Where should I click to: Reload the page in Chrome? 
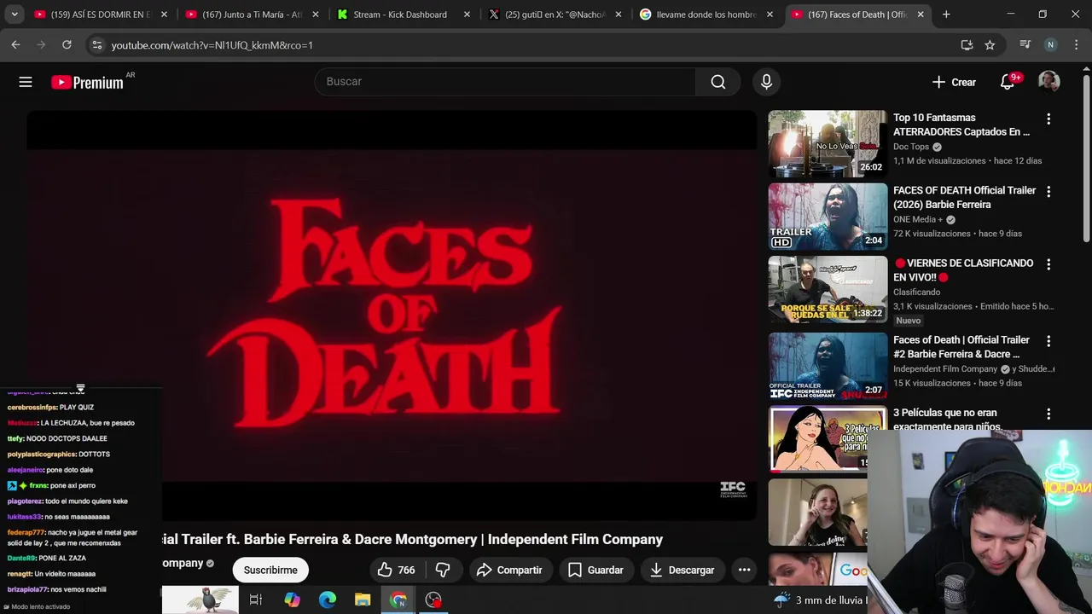click(67, 45)
